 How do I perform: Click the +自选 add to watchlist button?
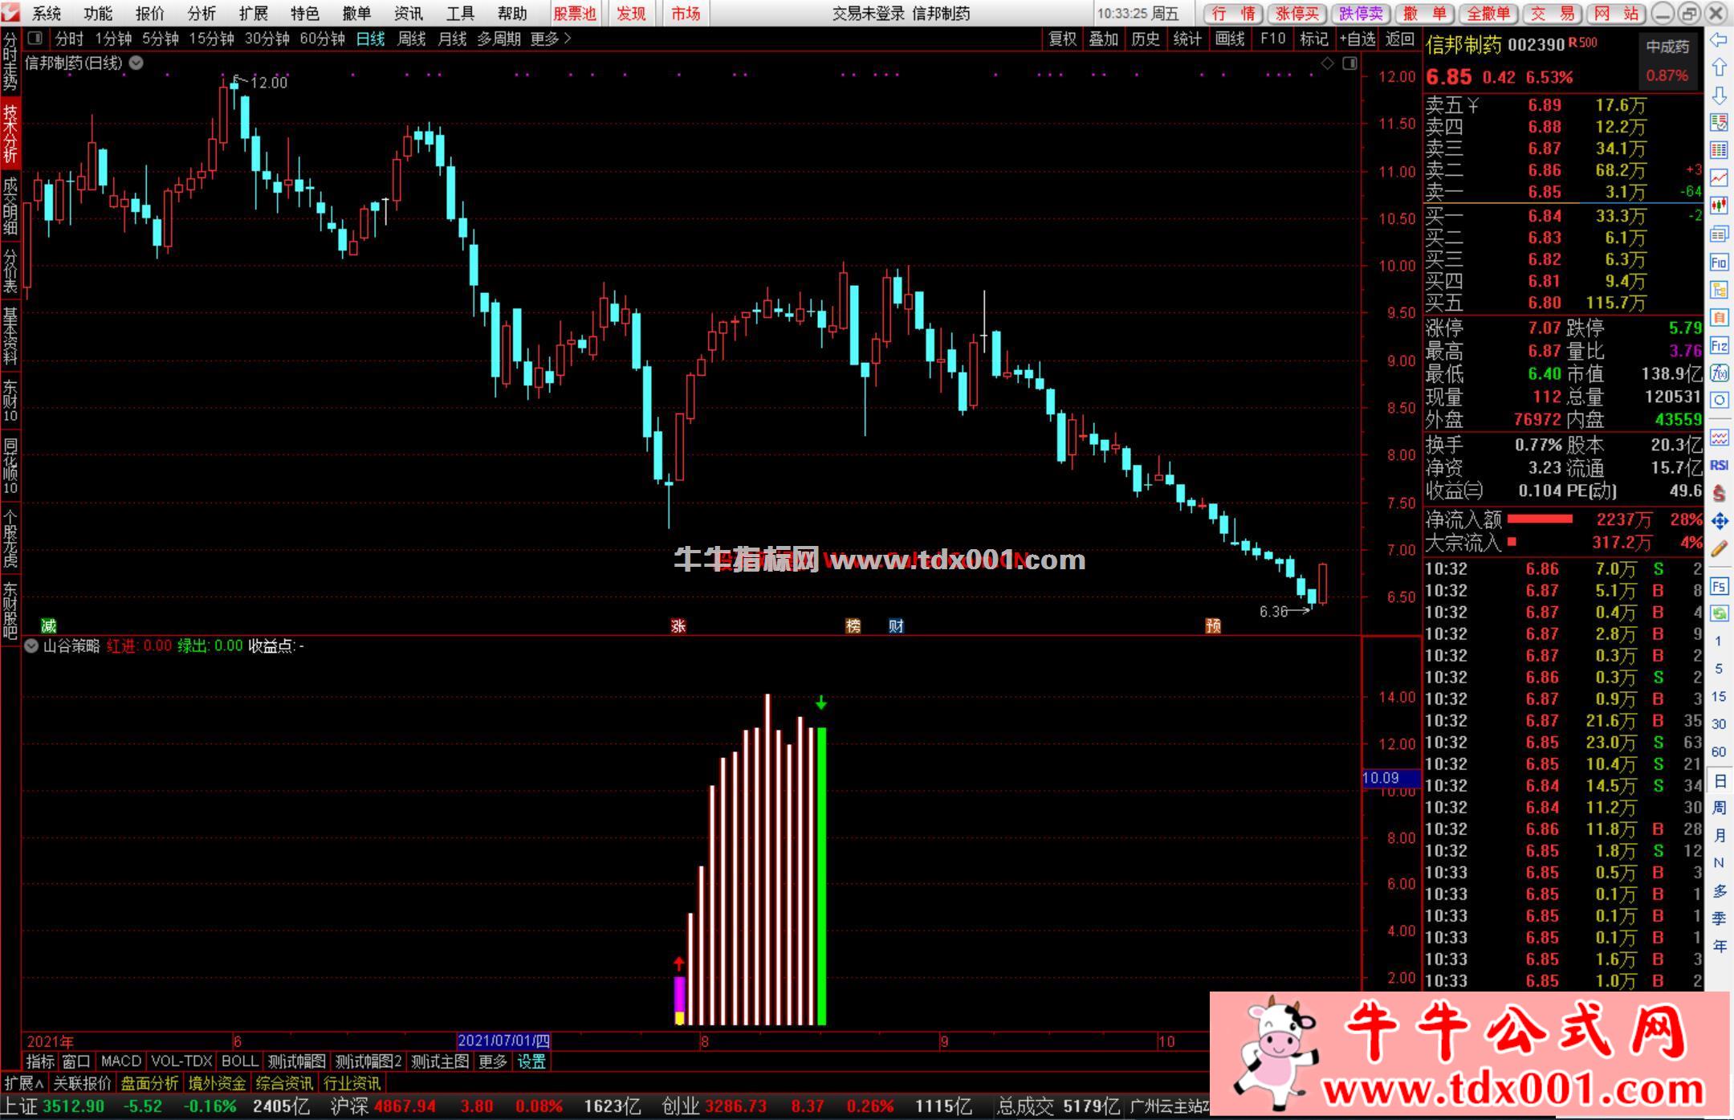(1357, 39)
